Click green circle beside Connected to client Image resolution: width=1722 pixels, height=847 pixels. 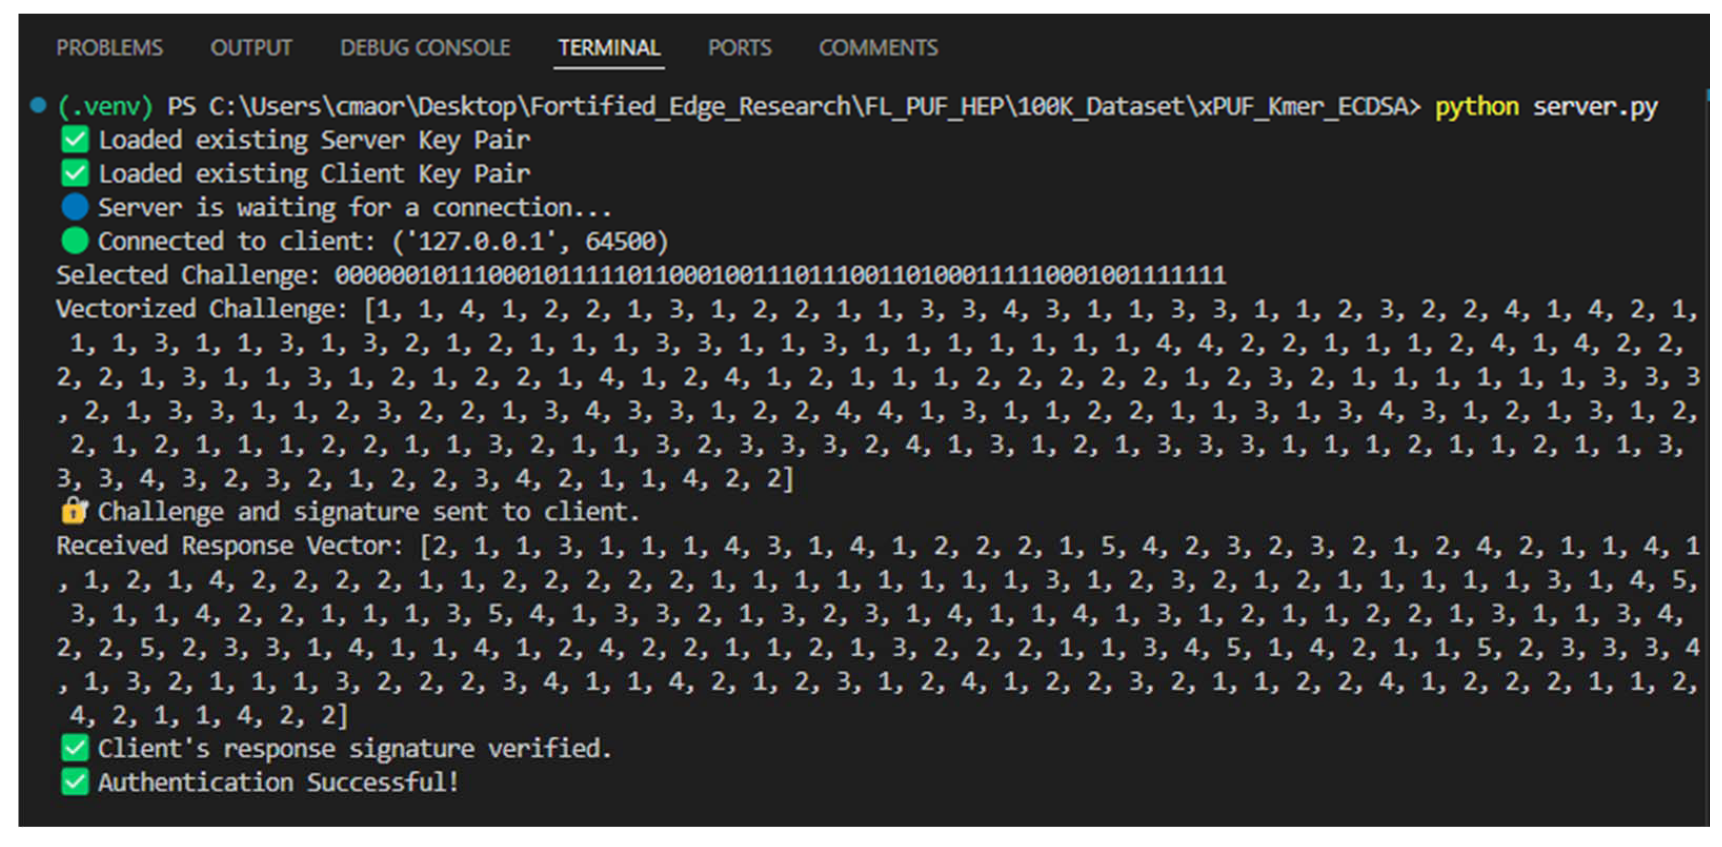[x=75, y=241]
